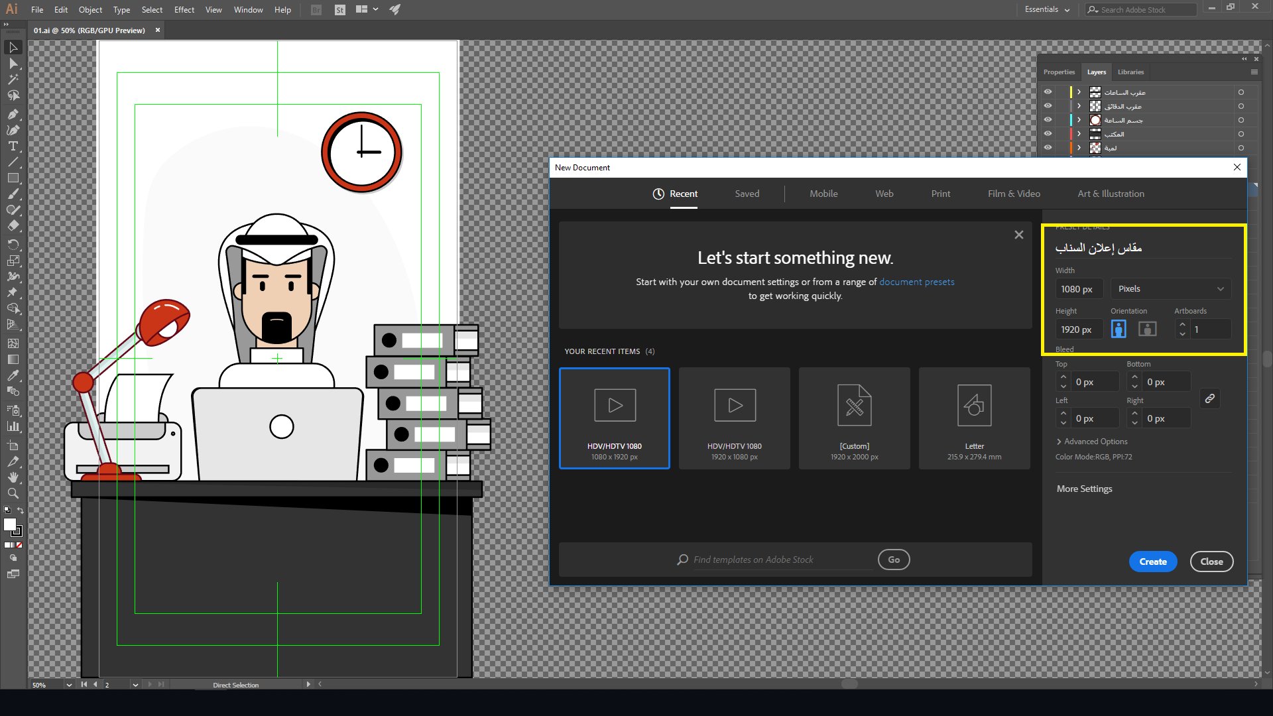Open the Essentials workspace dropdown
Image resolution: width=1273 pixels, height=716 pixels.
(1047, 9)
